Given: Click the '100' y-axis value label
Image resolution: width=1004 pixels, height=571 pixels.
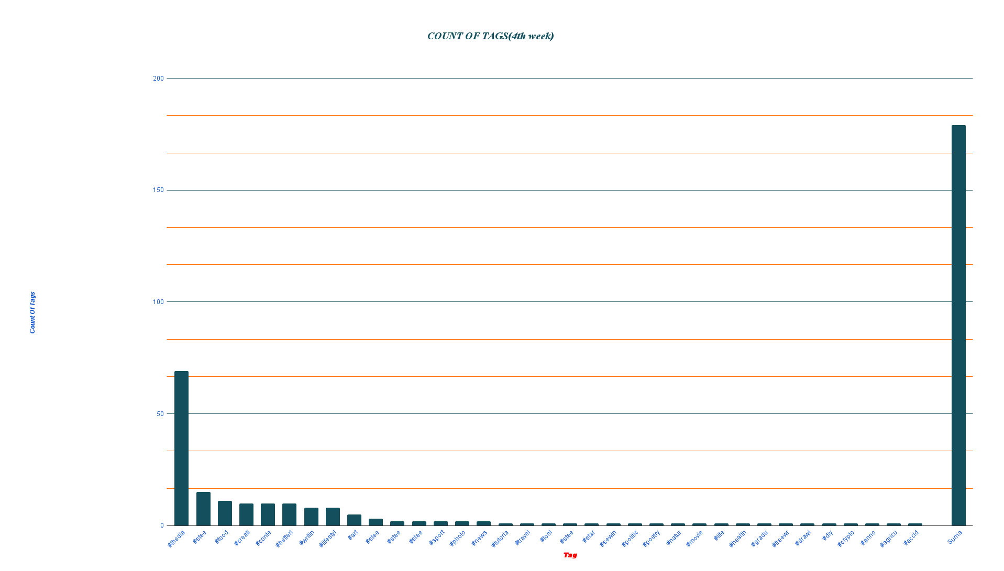Looking at the screenshot, I should click(x=158, y=302).
